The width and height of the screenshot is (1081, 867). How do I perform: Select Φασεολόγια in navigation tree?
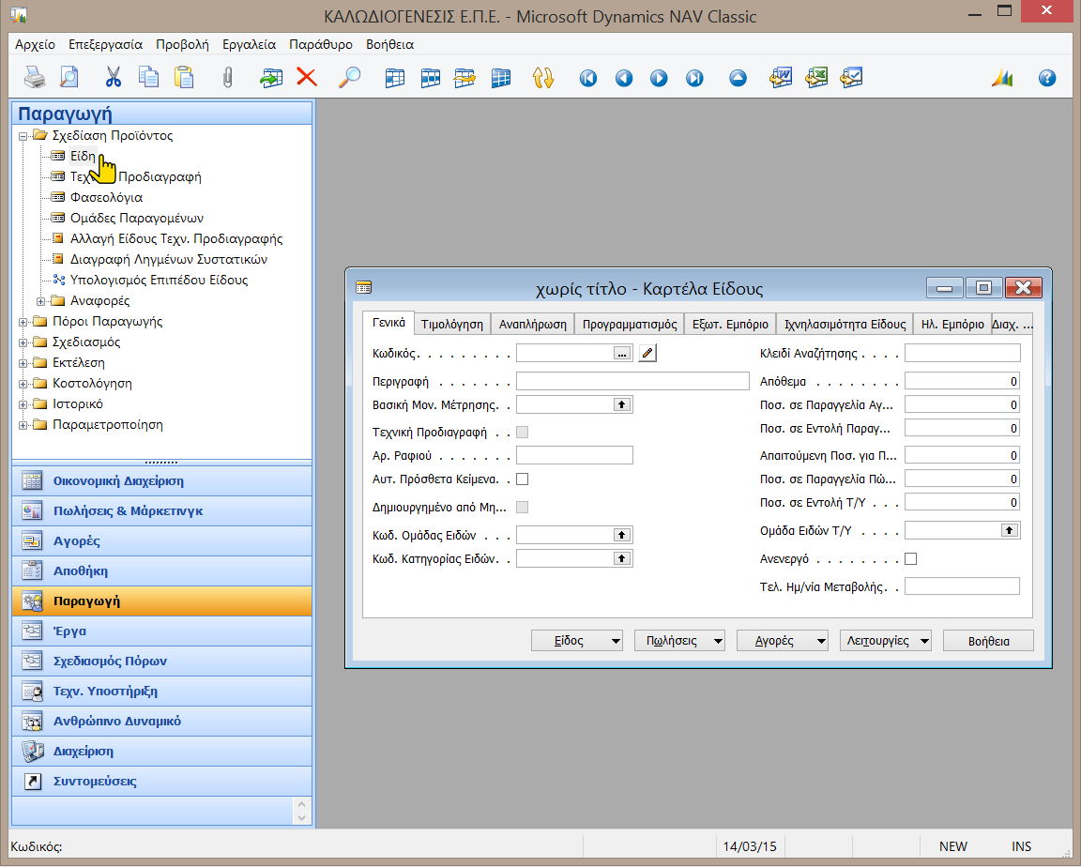pos(106,197)
